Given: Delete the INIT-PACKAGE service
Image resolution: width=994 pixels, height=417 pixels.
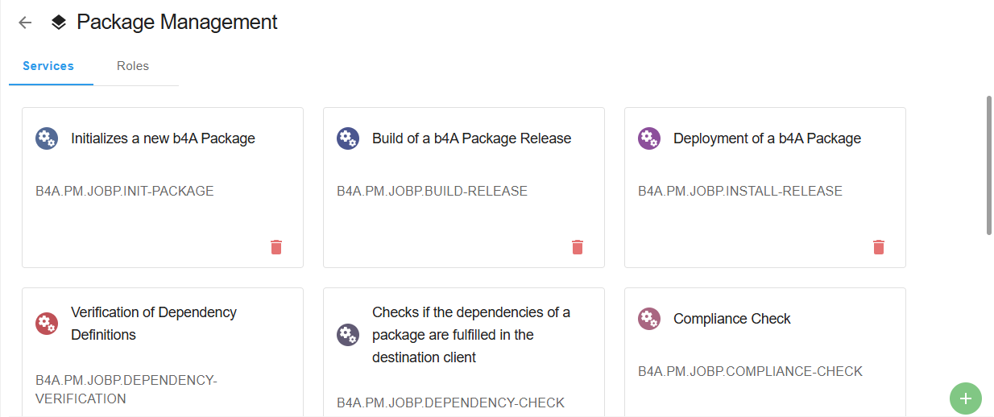Looking at the screenshot, I should 276,247.
